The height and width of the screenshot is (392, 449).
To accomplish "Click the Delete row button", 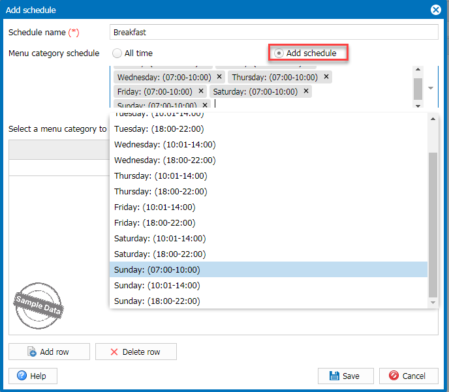I will (x=136, y=352).
